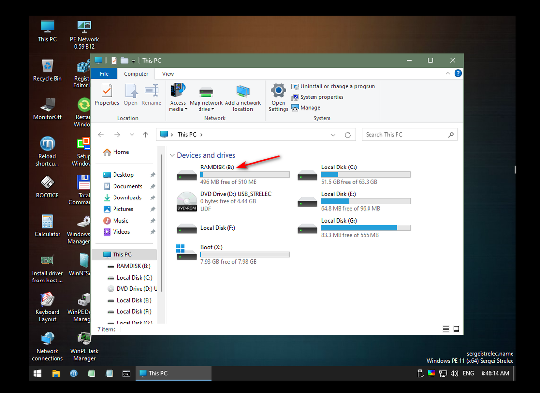Click the ENG language indicator

pos(468,373)
